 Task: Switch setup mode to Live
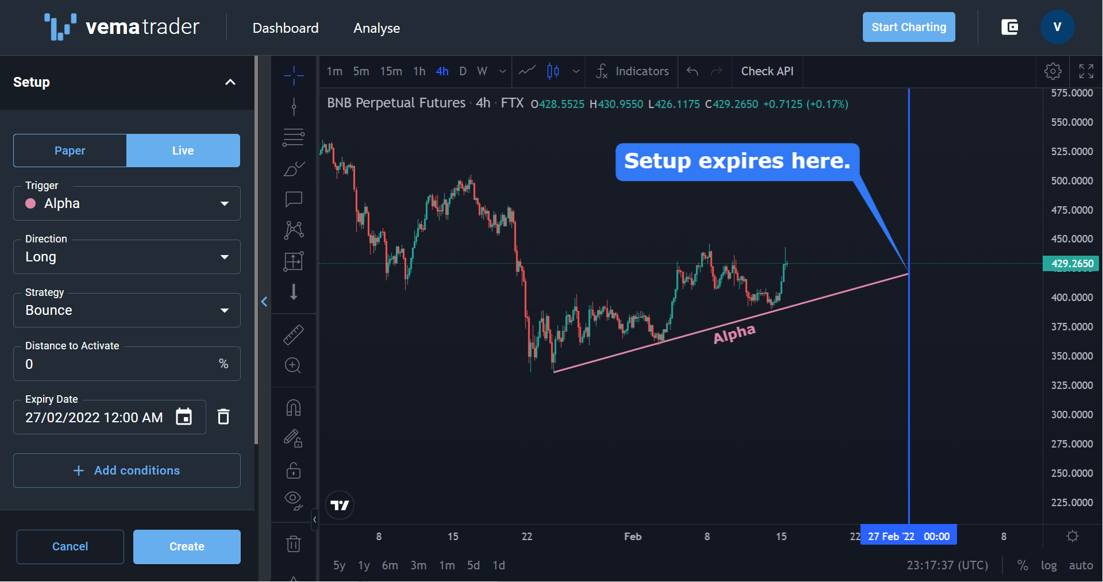click(183, 151)
